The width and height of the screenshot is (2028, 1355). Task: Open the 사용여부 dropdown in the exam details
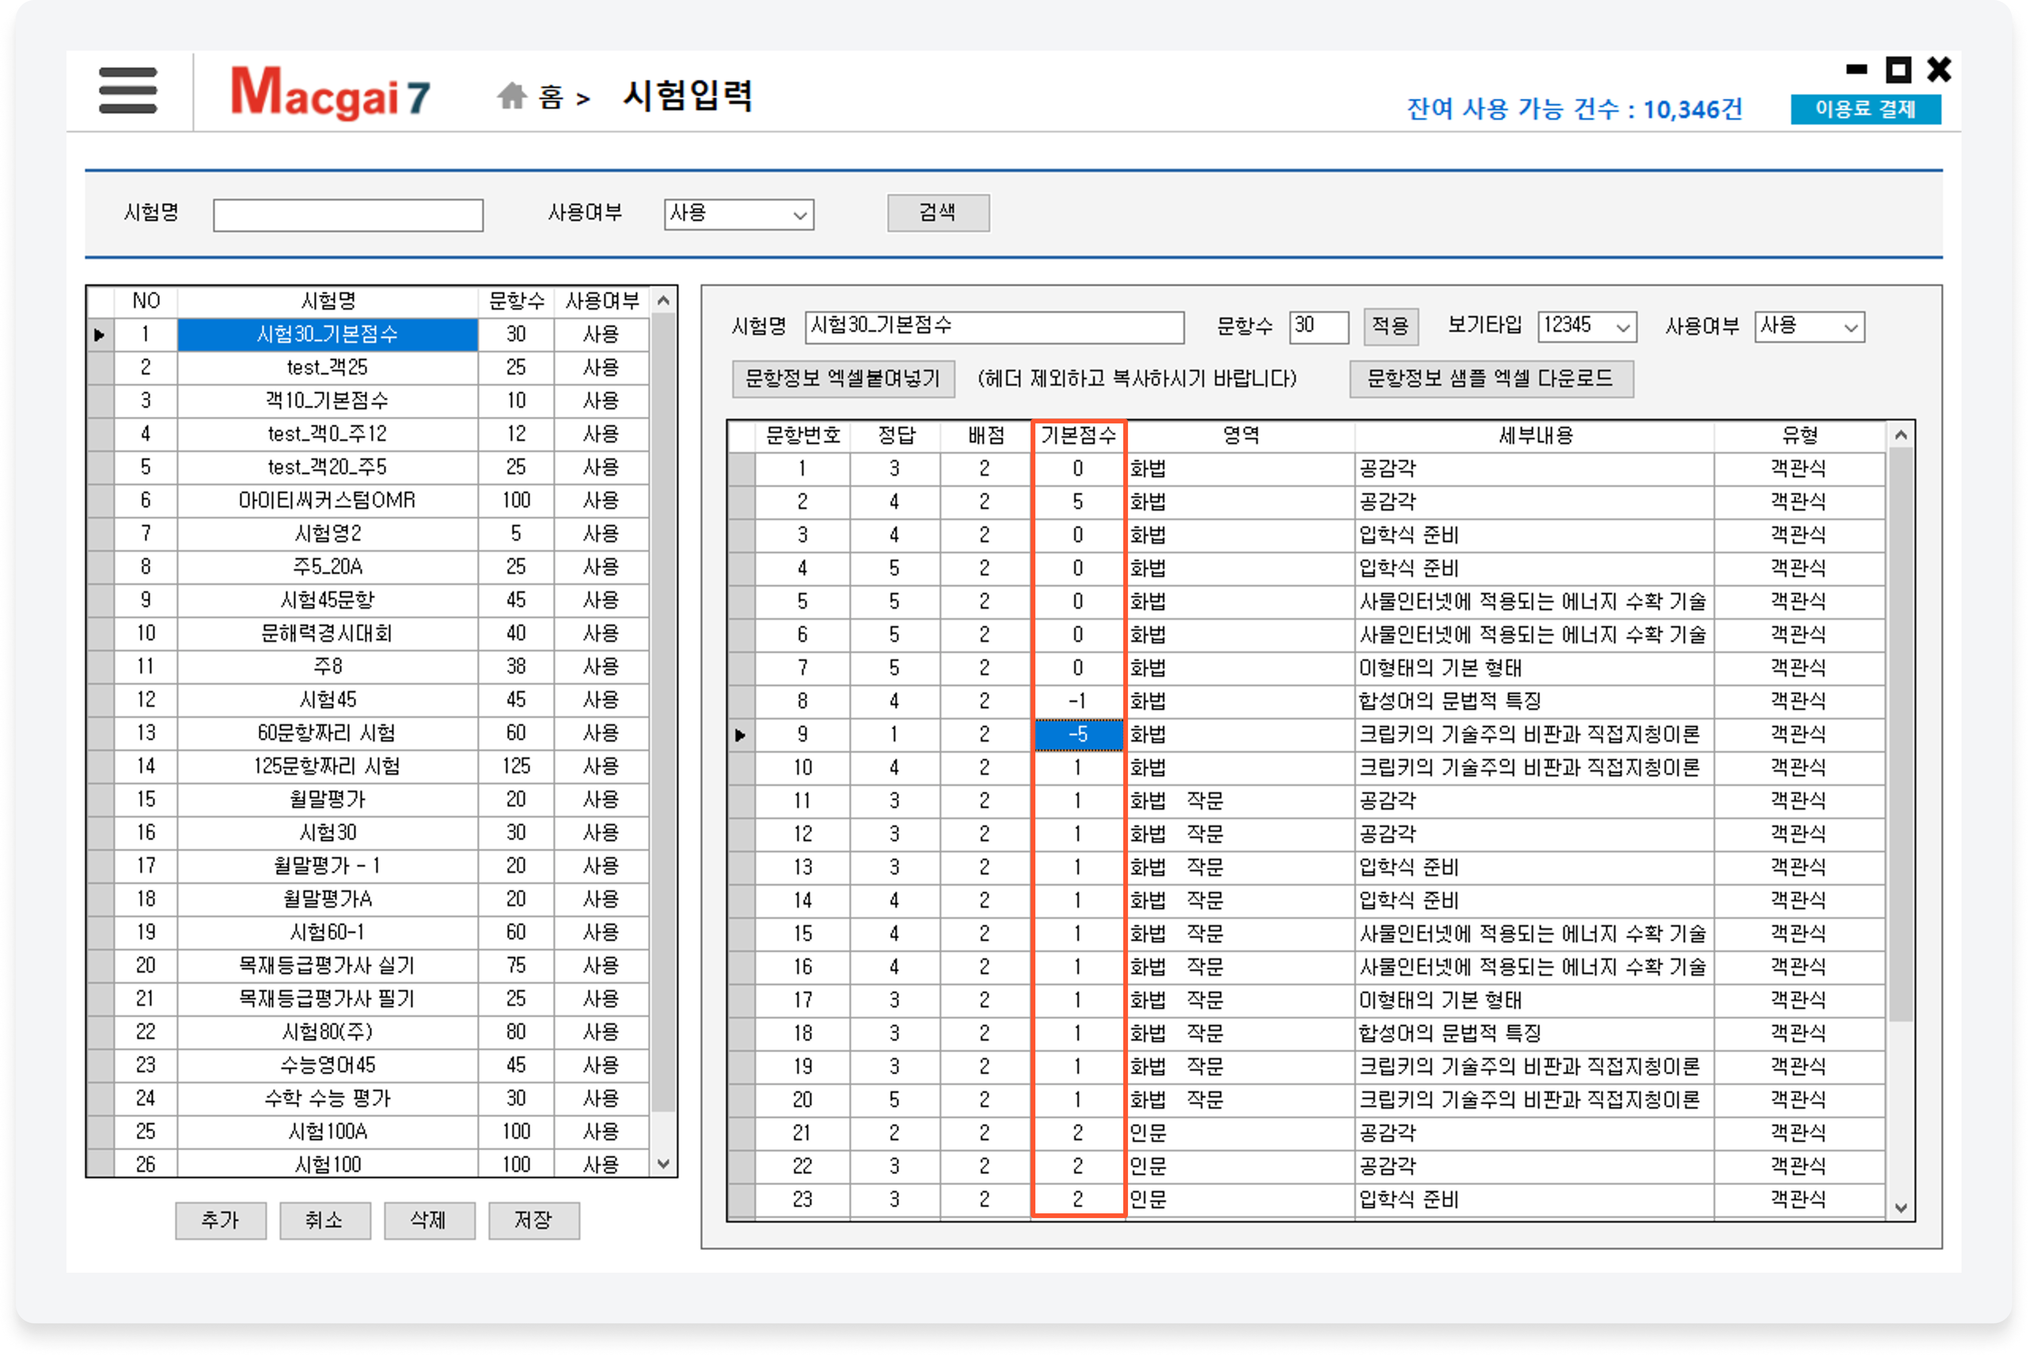pyautogui.click(x=1810, y=326)
